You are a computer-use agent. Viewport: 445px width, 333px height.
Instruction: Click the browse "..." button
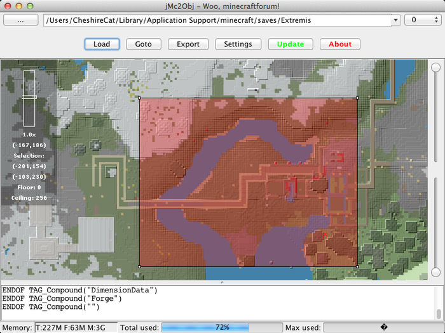(x=21, y=20)
